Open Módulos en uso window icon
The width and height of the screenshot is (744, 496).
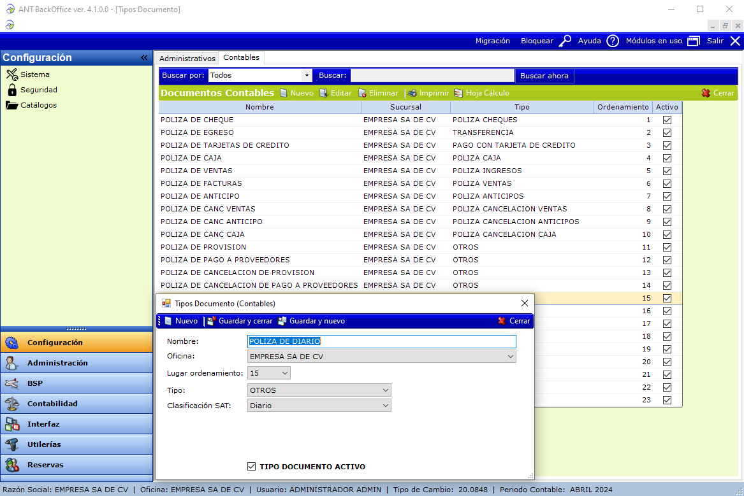[x=693, y=41]
